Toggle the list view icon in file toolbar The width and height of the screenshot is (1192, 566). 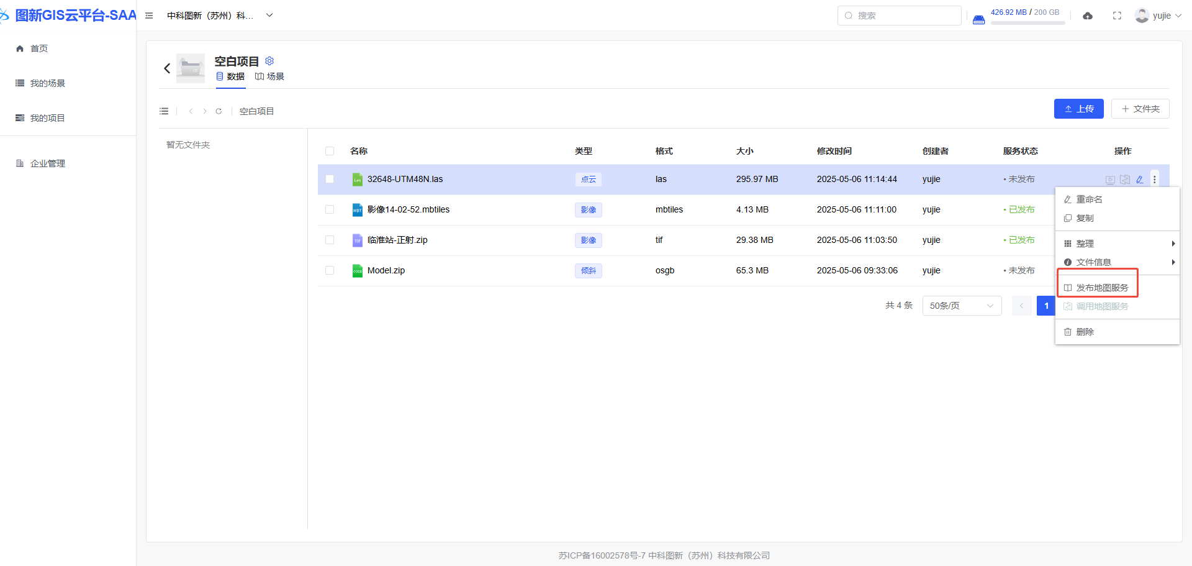[164, 111]
